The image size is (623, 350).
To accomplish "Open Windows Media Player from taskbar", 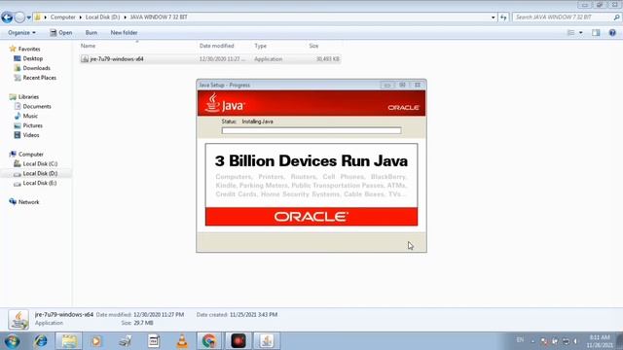I will click(96, 341).
